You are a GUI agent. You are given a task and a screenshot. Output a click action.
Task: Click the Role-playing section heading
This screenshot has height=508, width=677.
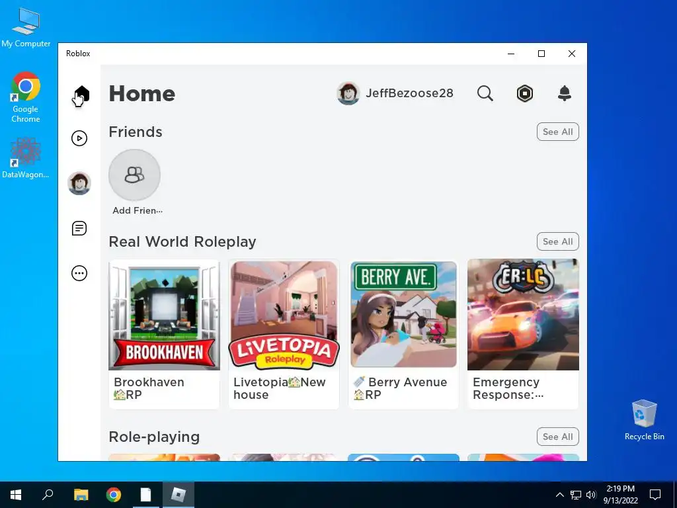[x=154, y=437]
